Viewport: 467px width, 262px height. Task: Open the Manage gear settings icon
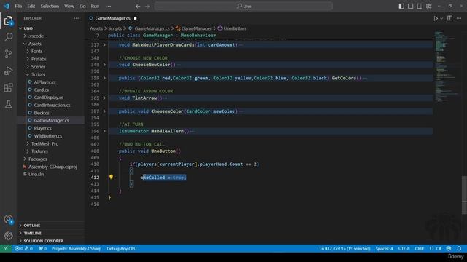point(8,236)
